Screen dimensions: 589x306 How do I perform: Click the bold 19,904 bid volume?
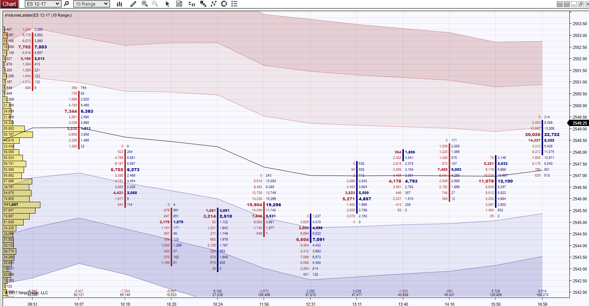pos(254,205)
